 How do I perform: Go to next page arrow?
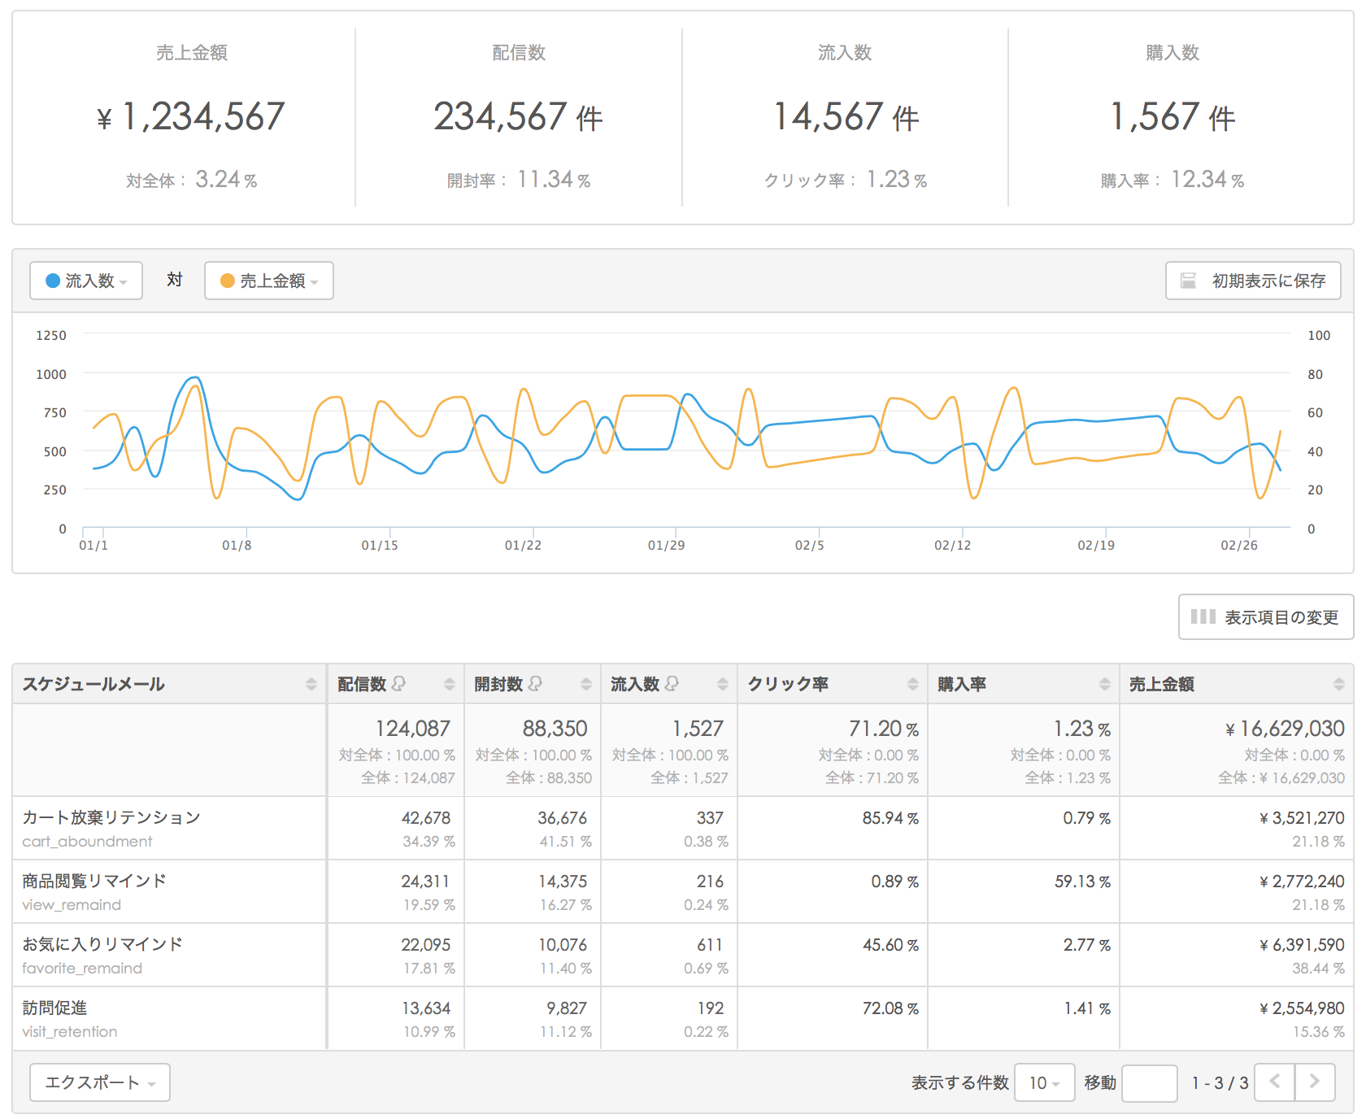tap(1315, 1082)
